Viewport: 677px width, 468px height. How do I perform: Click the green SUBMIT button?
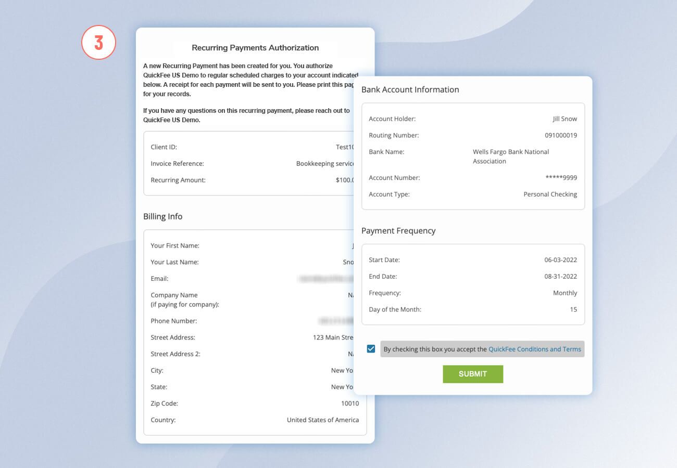pos(473,374)
